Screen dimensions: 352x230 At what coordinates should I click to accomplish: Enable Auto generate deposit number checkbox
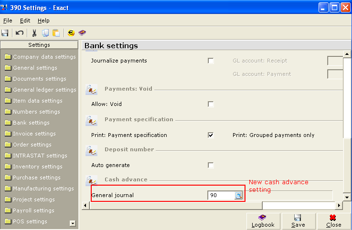pyautogui.click(x=211, y=166)
